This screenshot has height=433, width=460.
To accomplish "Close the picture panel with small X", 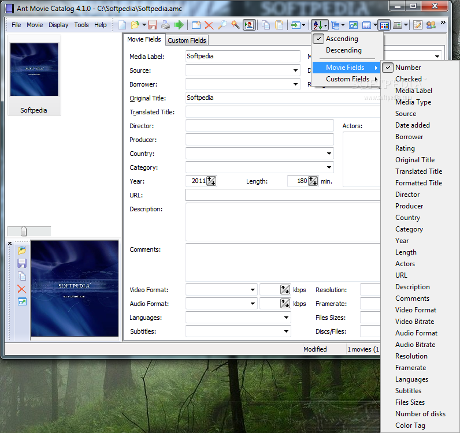I will coord(10,243).
